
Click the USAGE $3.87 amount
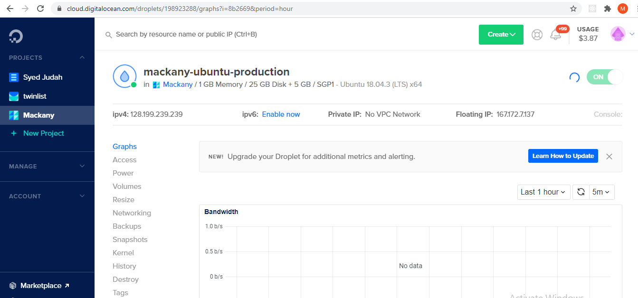(x=588, y=38)
